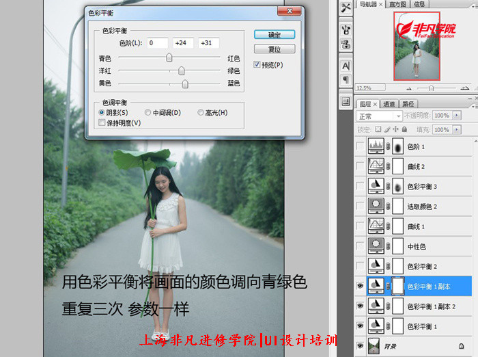Click the 色阶 field showing +24

click(183, 43)
